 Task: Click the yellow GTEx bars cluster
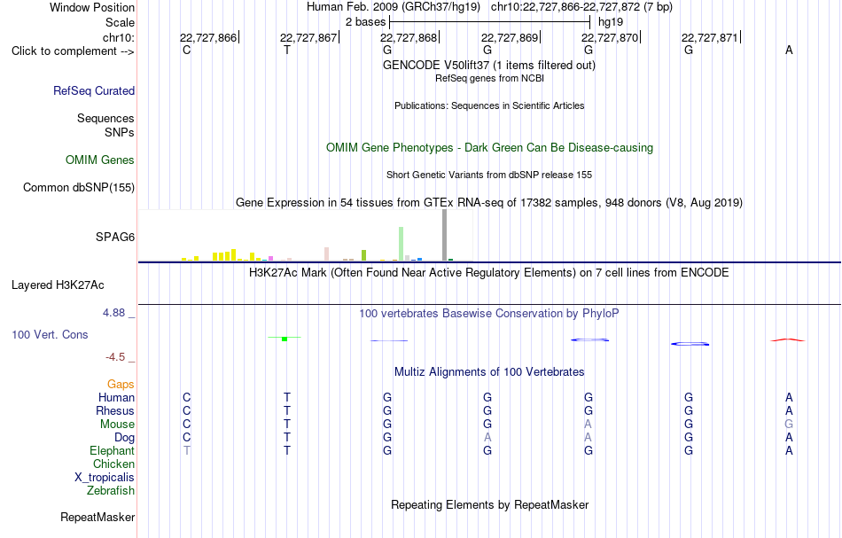[224, 255]
